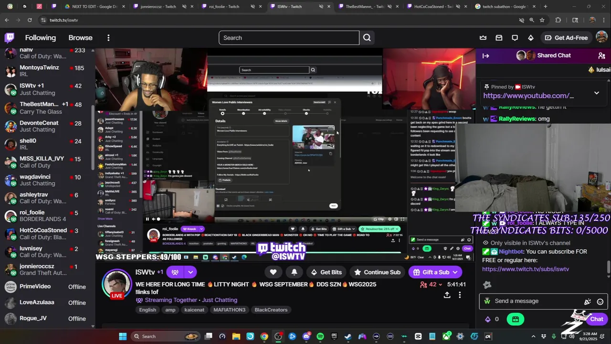Viewport: 611px width, 344px height.
Task: Focus the Twitch search field
Action: [x=289, y=38]
